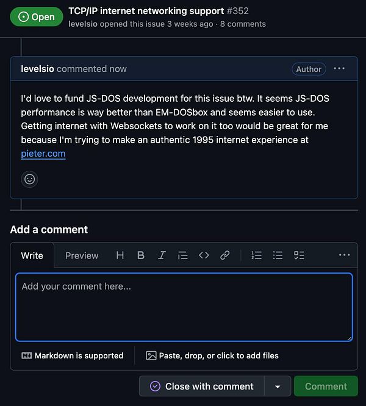Add a link using the link icon
Image resolution: width=366 pixels, height=406 pixels.
click(224, 255)
